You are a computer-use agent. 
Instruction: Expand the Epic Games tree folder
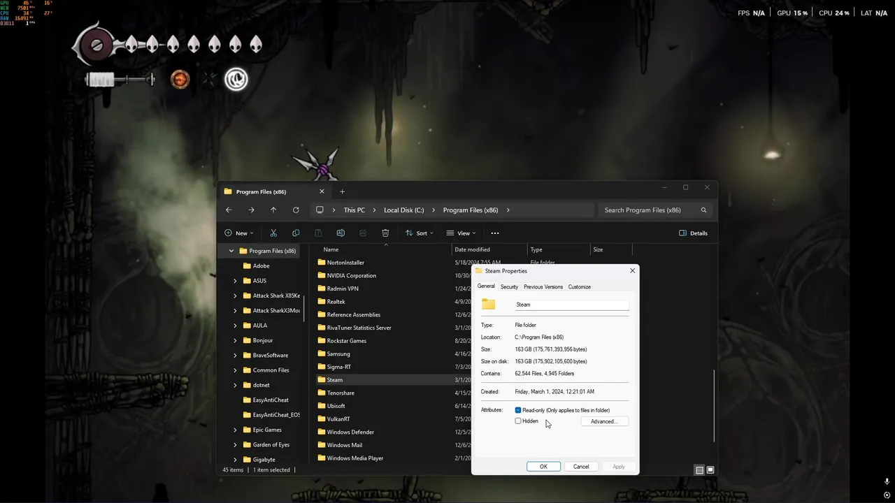[x=235, y=430]
